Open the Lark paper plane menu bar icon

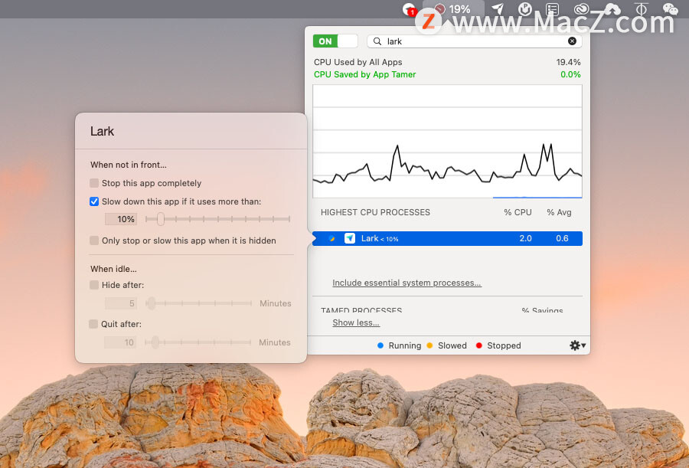tap(498, 8)
